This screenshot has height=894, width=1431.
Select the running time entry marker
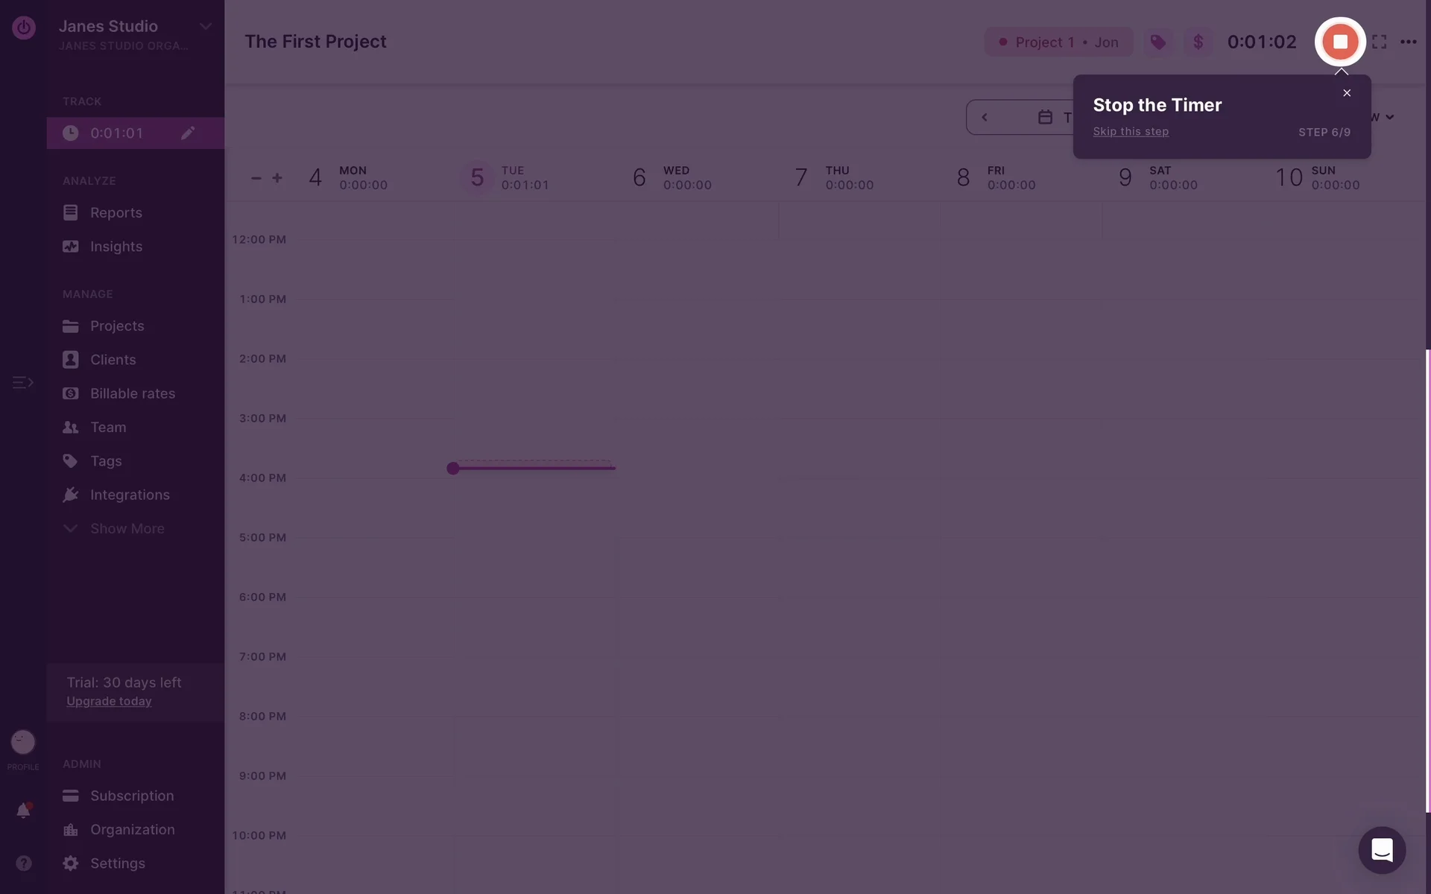click(x=453, y=468)
